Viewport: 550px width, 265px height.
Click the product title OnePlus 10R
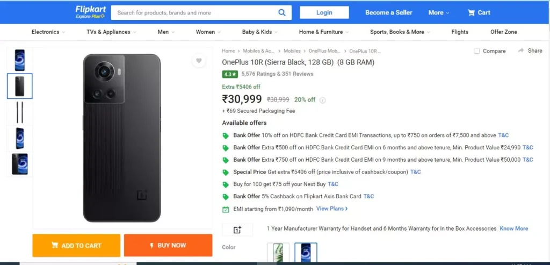pyautogui.click(x=298, y=62)
